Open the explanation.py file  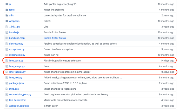pos(17,55)
